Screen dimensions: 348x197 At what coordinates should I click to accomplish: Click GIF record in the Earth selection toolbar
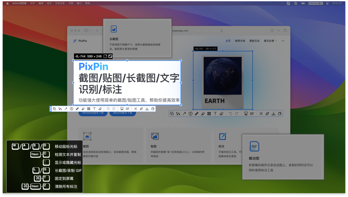[x=252, y=114]
